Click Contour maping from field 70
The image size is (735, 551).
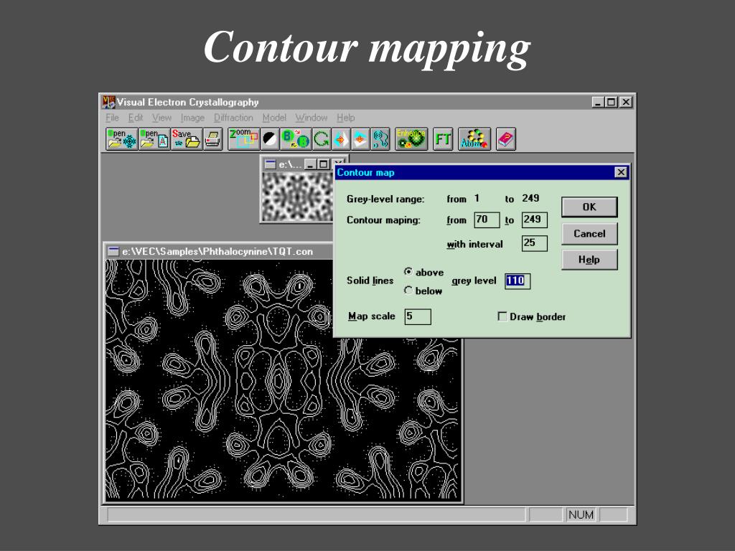(487, 220)
